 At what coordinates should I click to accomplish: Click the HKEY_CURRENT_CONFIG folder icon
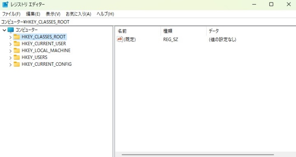pyautogui.click(x=17, y=64)
